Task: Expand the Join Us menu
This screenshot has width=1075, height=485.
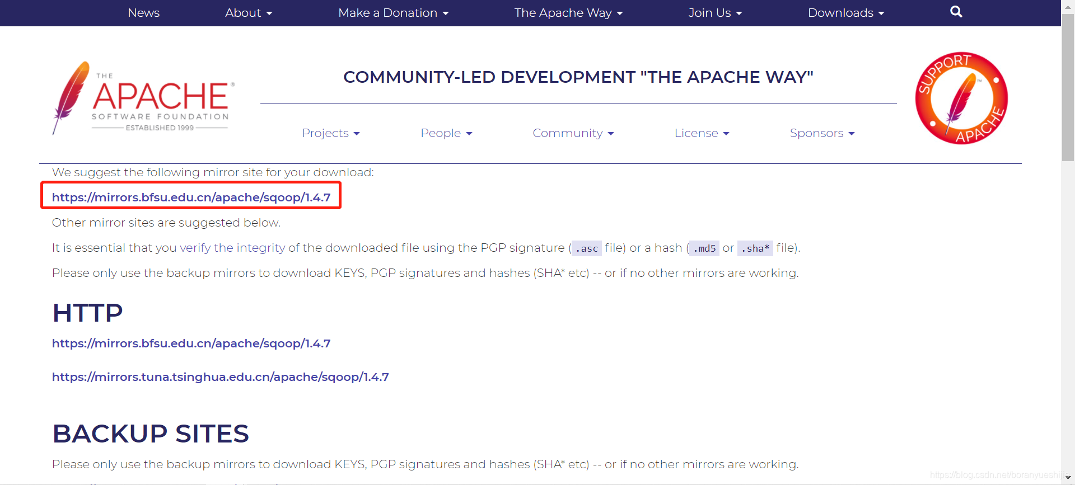Action: (x=715, y=12)
